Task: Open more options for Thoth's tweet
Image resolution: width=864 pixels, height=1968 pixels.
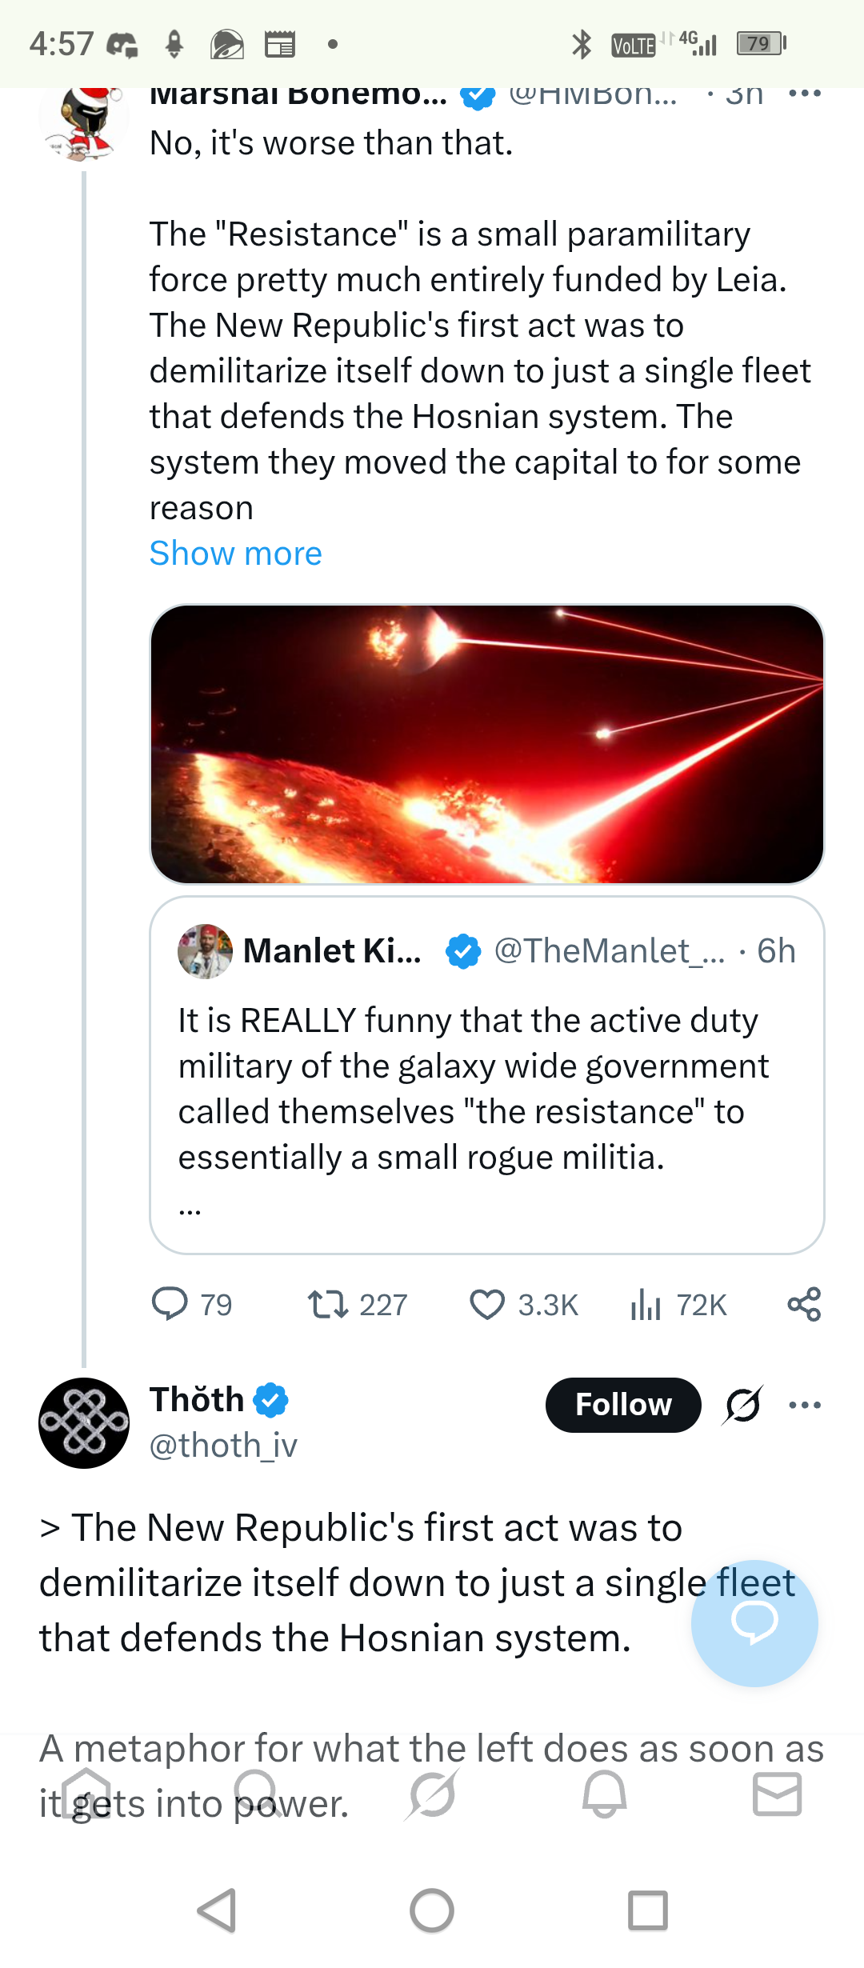Action: tap(804, 1405)
